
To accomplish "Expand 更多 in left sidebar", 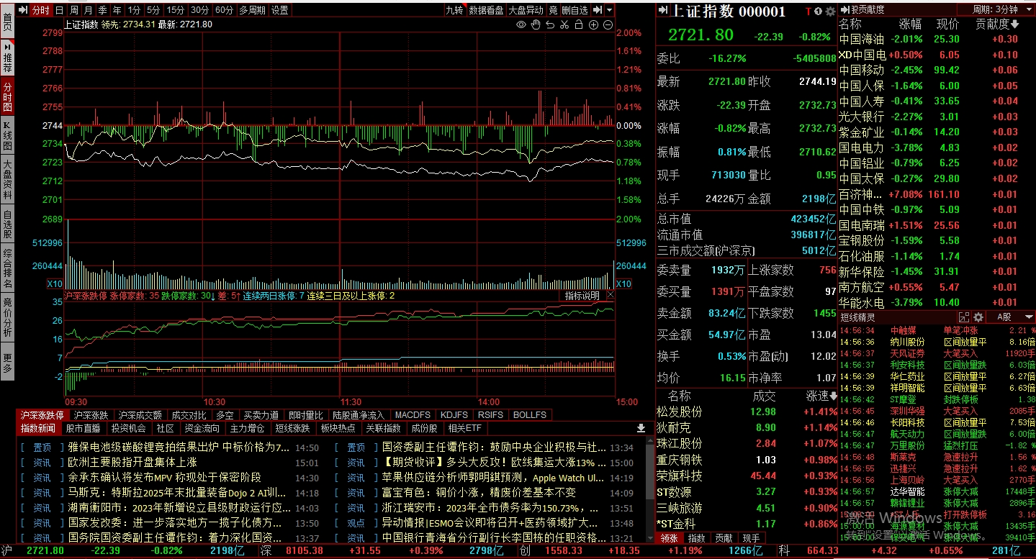I will point(7,362).
